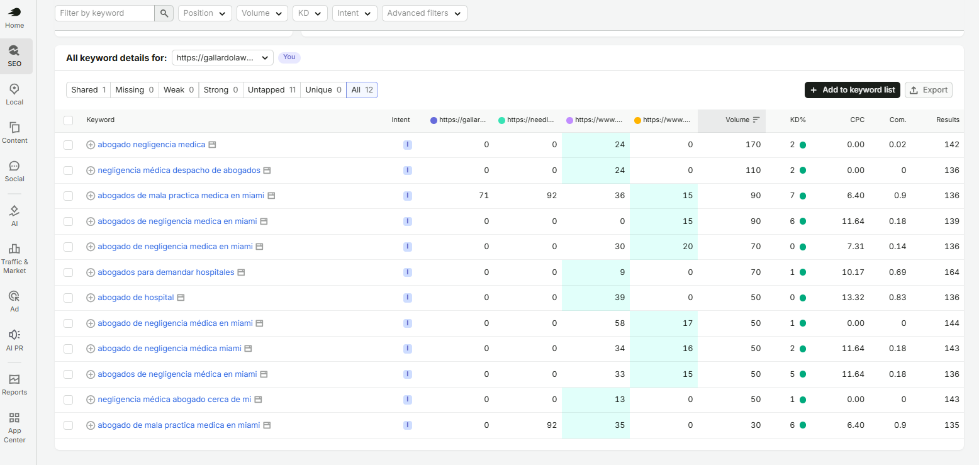Select the Missing keywords tab
The height and width of the screenshot is (465, 979).
[135, 90]
